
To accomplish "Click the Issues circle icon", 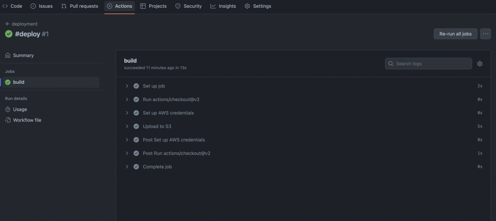I will click(x=33, y=6).
